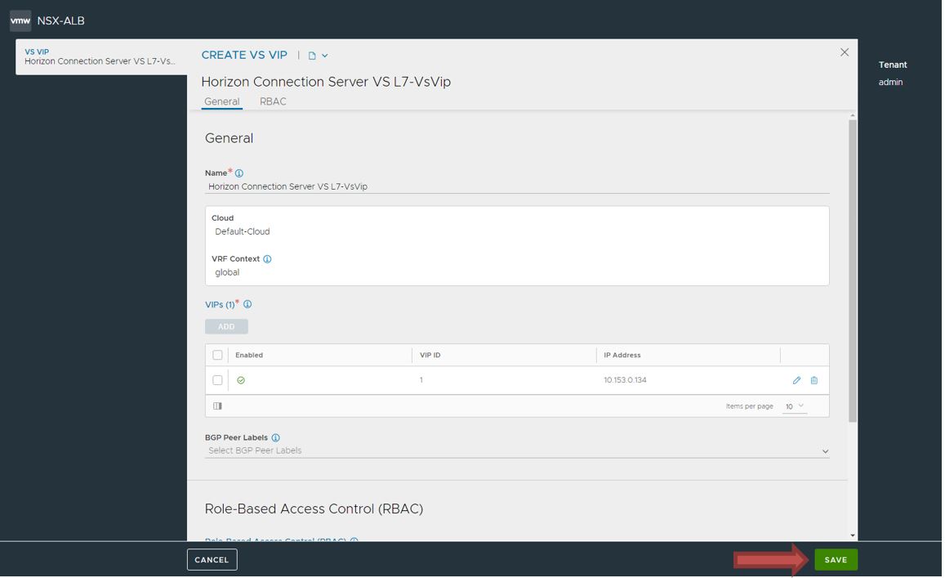
Task: Expand the dropdown chevron next to document icon
Action: pyautogui.click(x=325, y=56)
